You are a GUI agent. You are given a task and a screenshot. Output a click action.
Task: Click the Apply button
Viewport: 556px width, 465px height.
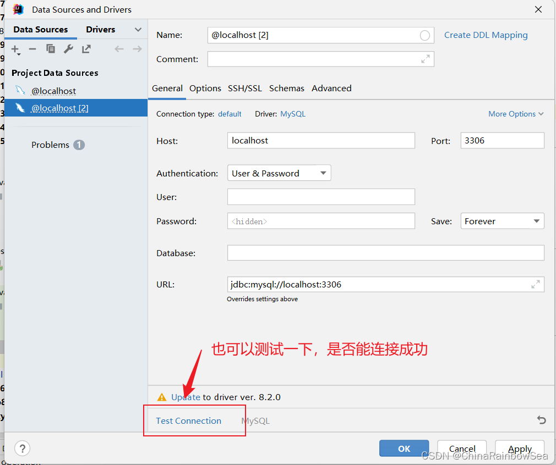pos(520,449)
